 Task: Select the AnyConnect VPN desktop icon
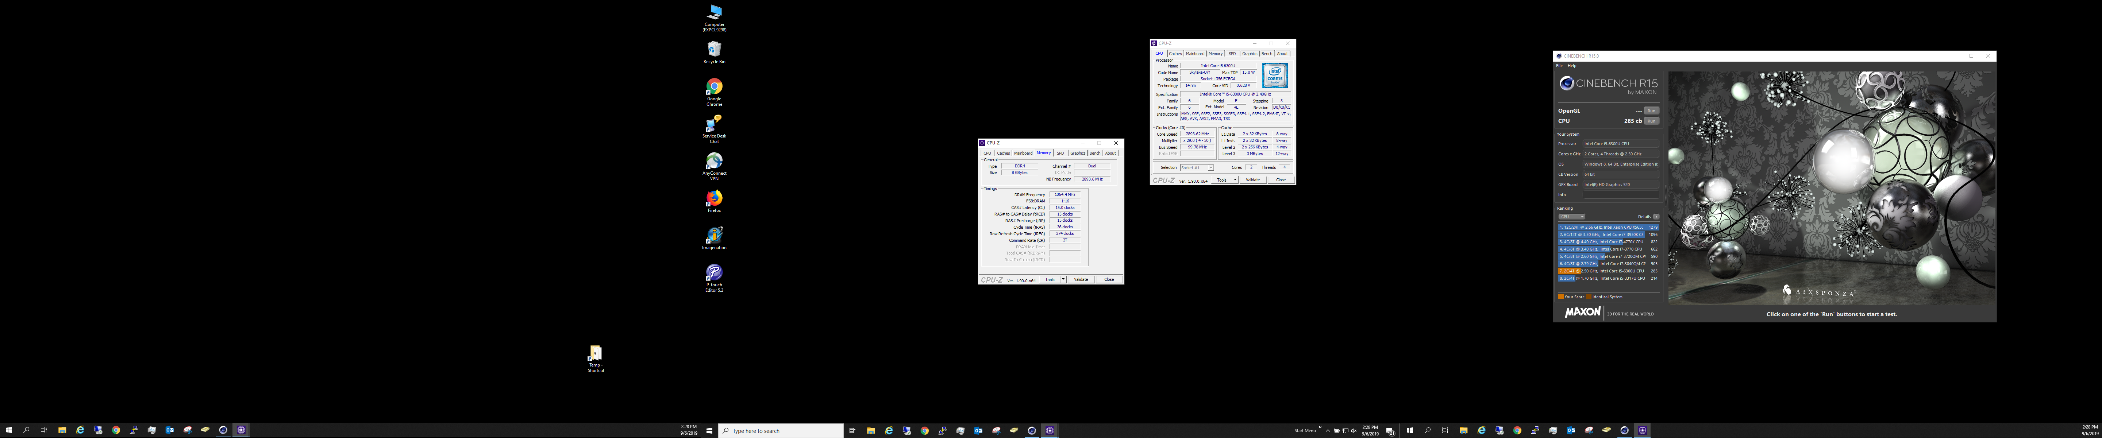(x=715, y=166)
